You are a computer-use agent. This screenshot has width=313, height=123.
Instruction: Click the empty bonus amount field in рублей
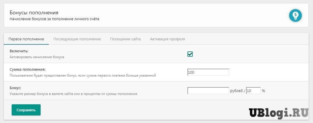tap(208, 91)
